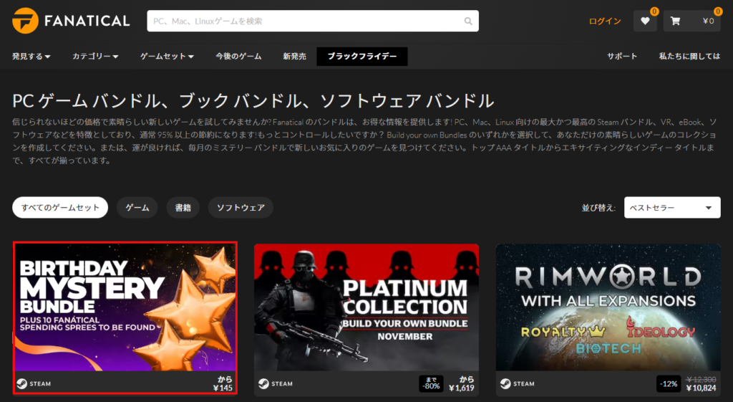Image resolution: width=733 pixels, height=402 pixels.
Task: Click Steam icon on Birthday Mystery Bundle
Action: click(x=22, y=383)
